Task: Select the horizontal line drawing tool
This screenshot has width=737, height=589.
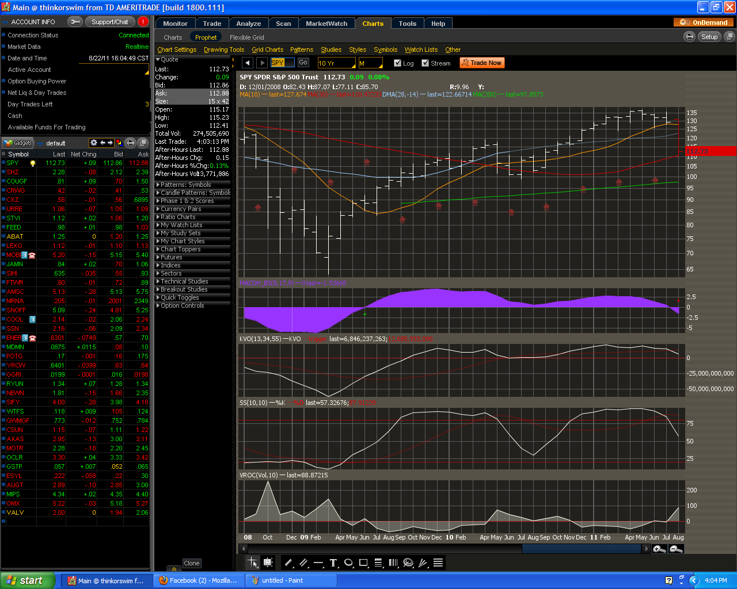Action: click(318, 563)
